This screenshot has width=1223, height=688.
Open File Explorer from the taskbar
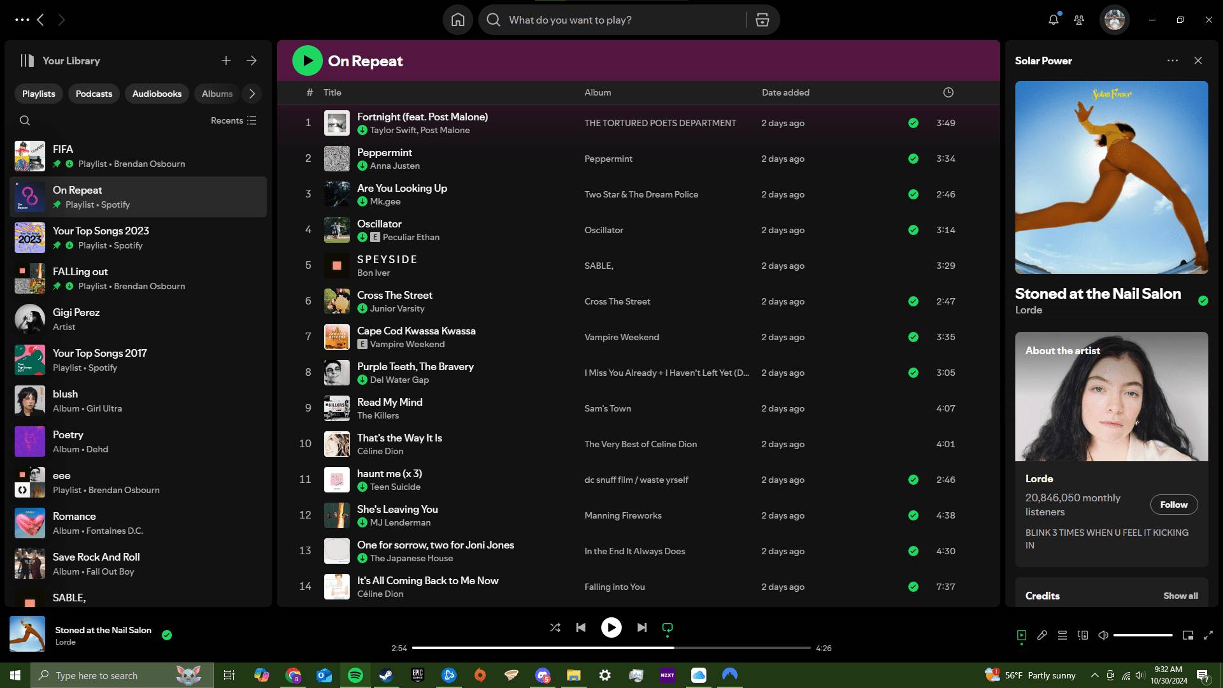pos(574,675)
